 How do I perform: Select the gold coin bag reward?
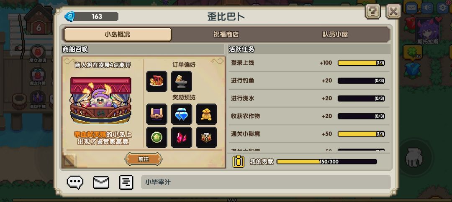point(206,114)
